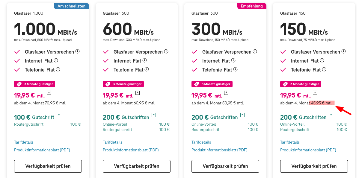
Task: Click Verfügbarkeit prüfen for Glasfaser 1.000
Action: [x=48, y=166]
